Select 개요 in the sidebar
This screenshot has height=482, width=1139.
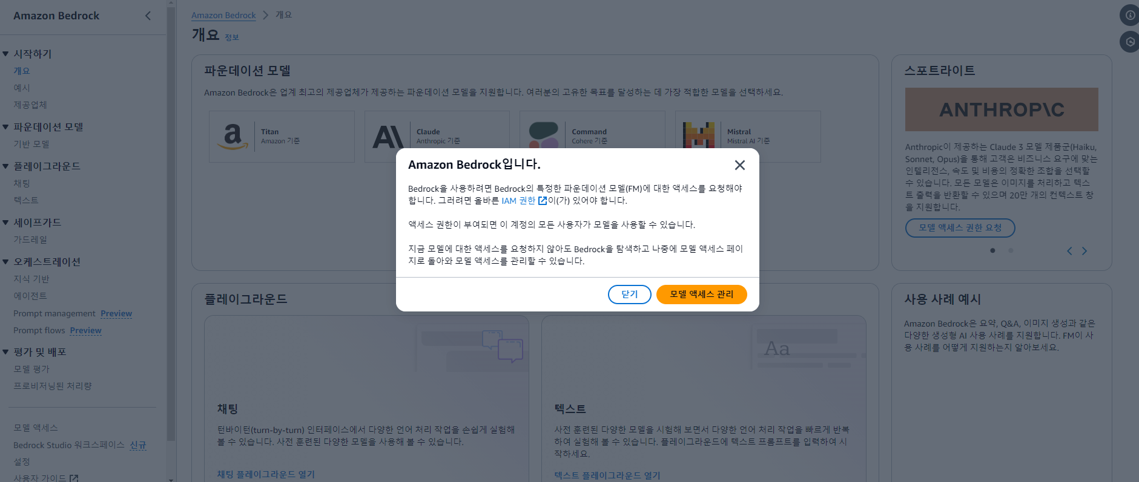click(22, 71)
